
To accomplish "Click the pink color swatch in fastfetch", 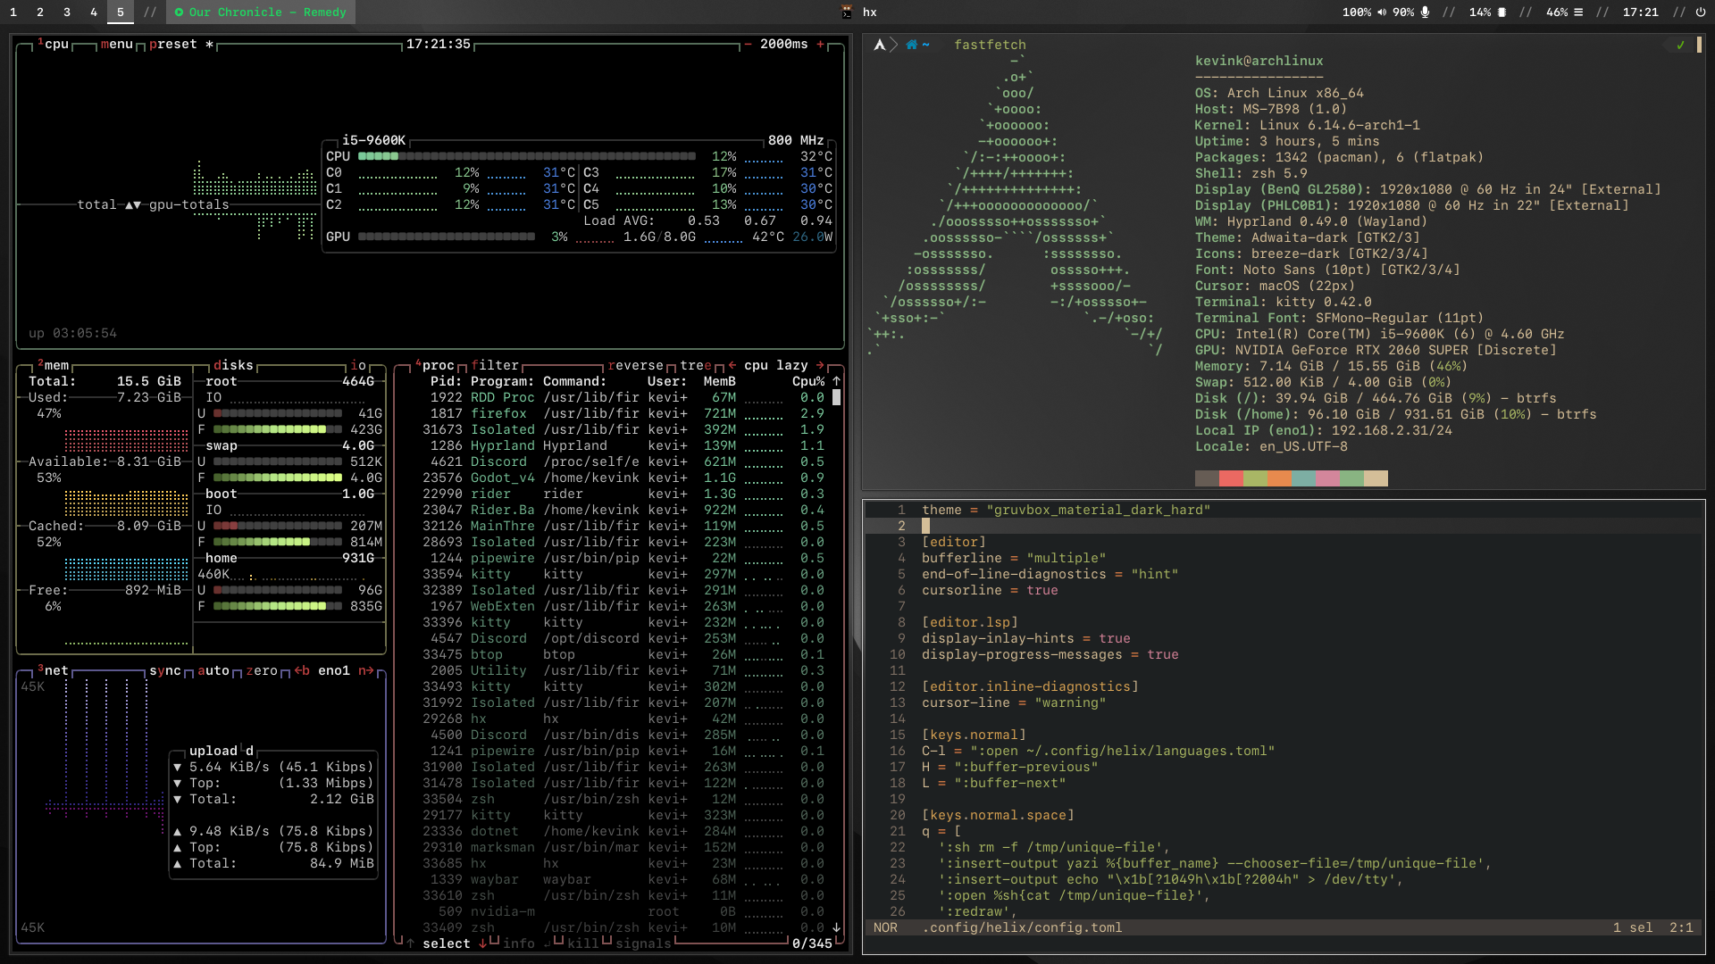I will (1327, 478).
